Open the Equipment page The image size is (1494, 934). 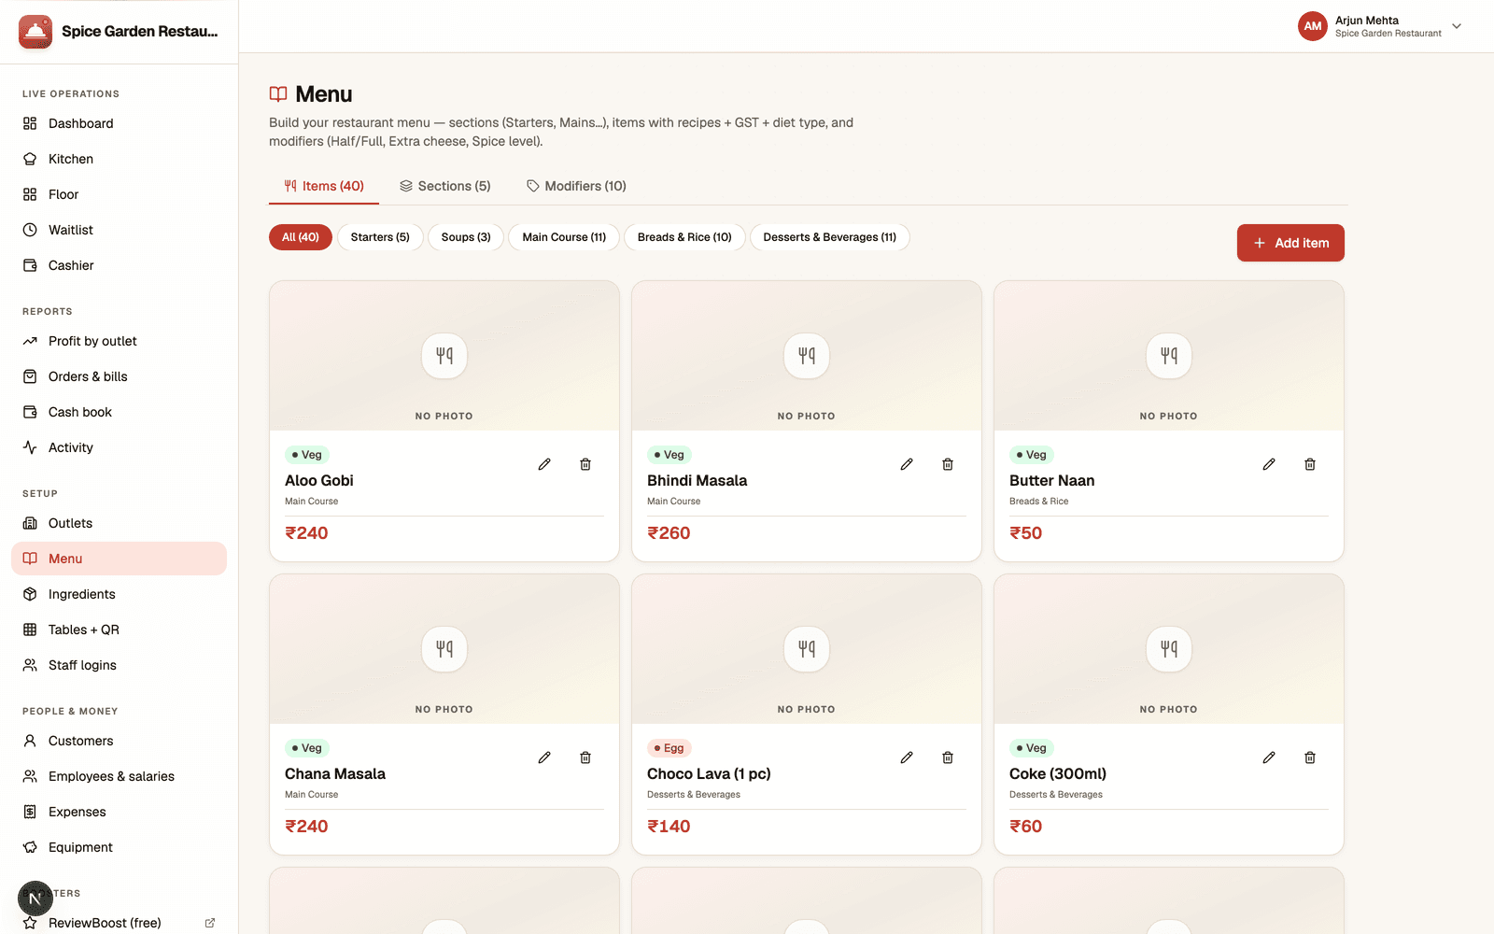[x=119, y=847]
